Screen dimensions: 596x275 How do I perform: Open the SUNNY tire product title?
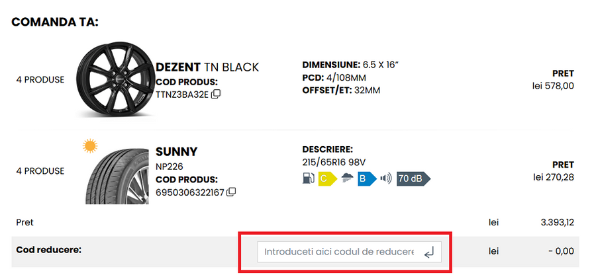click(176, 152)
